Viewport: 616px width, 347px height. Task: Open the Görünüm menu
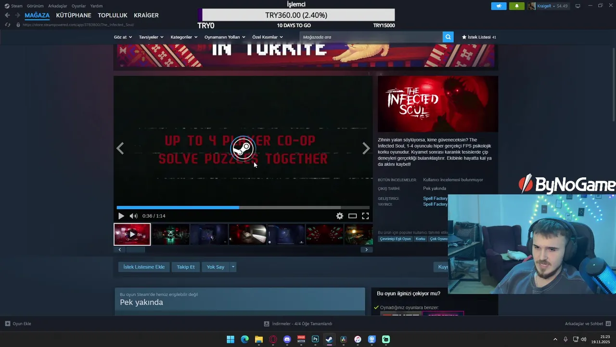(x=35, y=6)
